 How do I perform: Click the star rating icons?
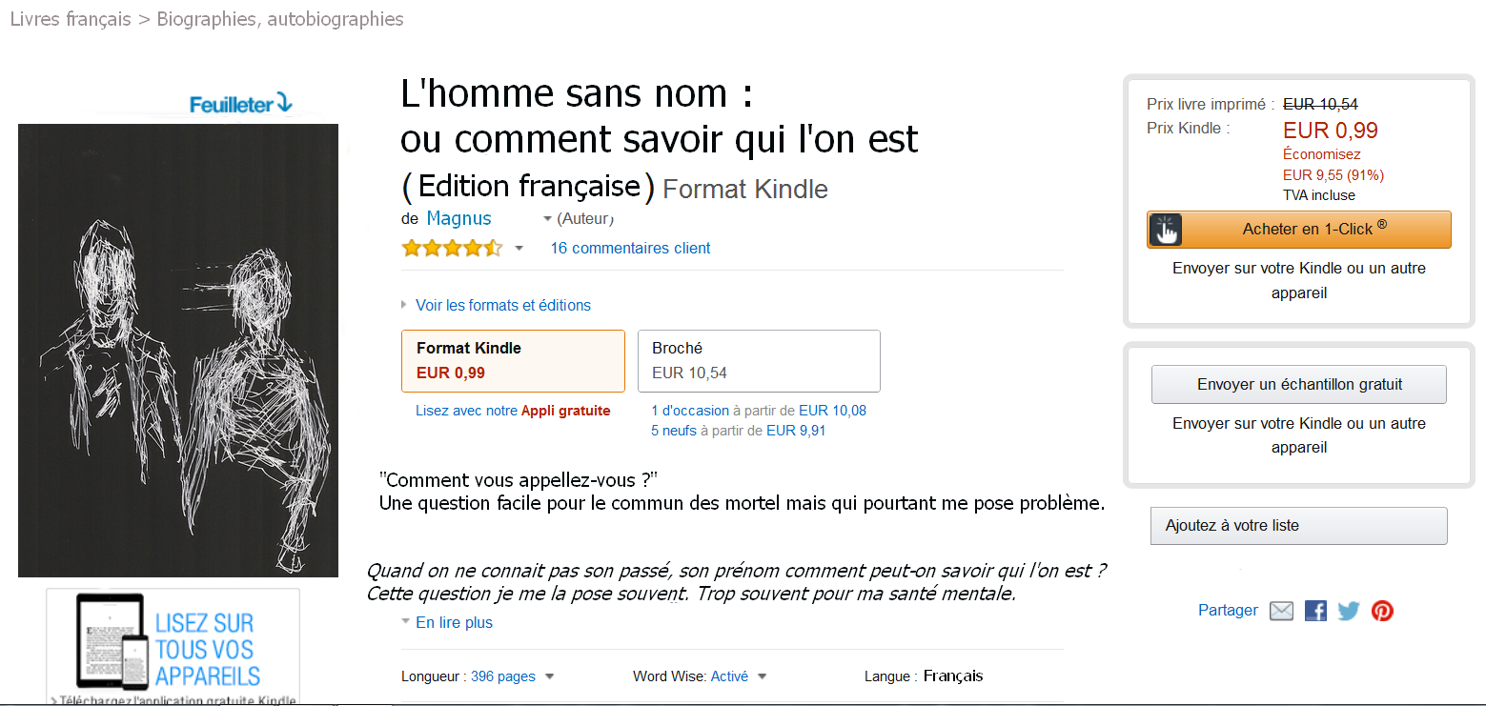[x=452, y=249]
